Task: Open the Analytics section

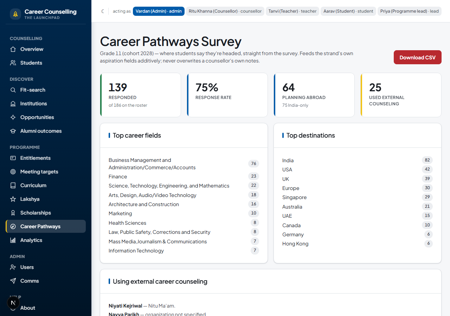Action: coord(46,240)
